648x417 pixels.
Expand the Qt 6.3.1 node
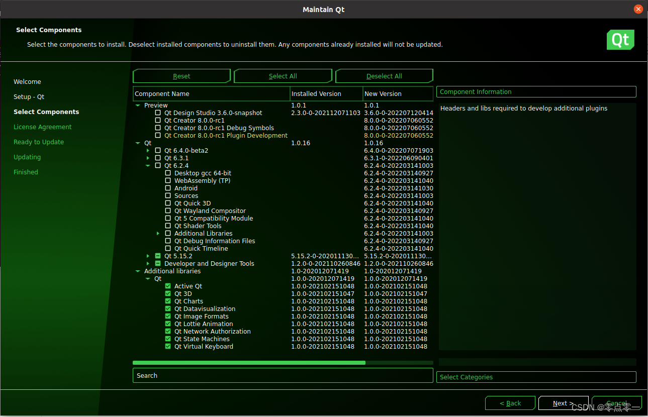(x=148, y=158)
